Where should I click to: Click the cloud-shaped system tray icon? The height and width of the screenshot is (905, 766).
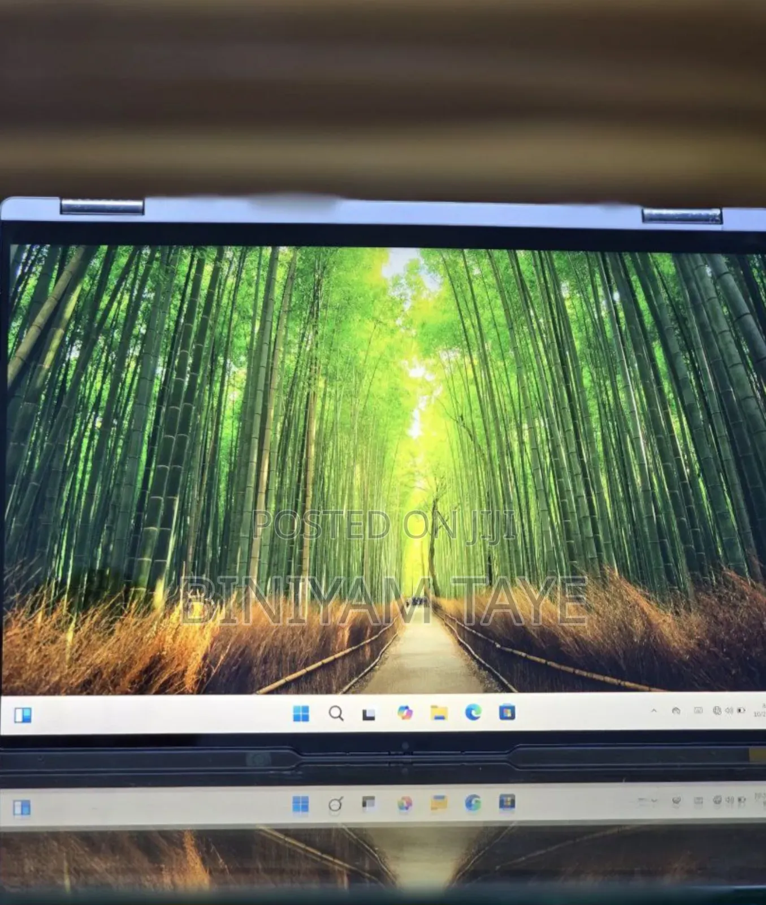[676, 710]
